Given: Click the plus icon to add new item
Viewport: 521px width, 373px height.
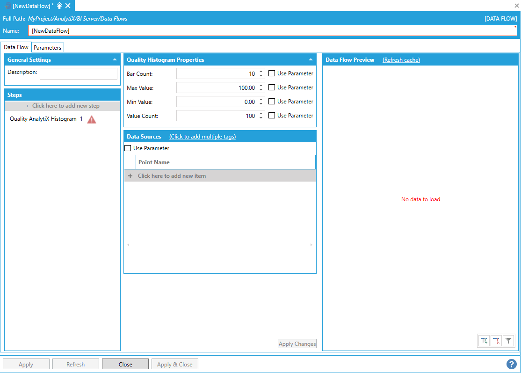Looking at the screenshot, I should coord(130,176).
